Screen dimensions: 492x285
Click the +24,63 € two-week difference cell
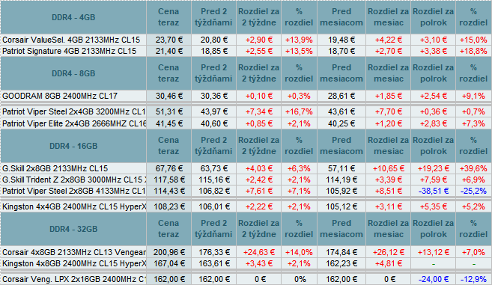[259, 252]
